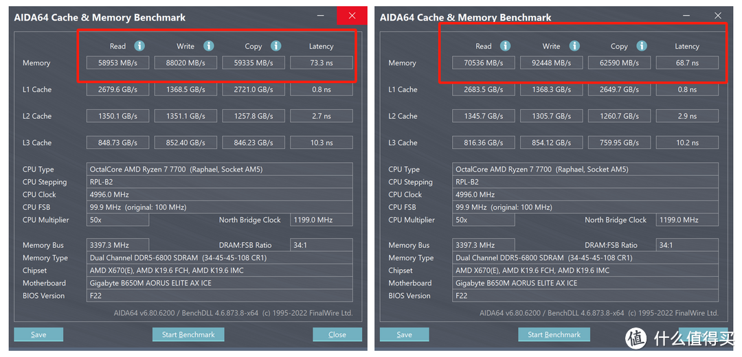The height and width of the screenshot is (357, 742).
Task: Click the Close button in left window
Action: pos(337,334)
